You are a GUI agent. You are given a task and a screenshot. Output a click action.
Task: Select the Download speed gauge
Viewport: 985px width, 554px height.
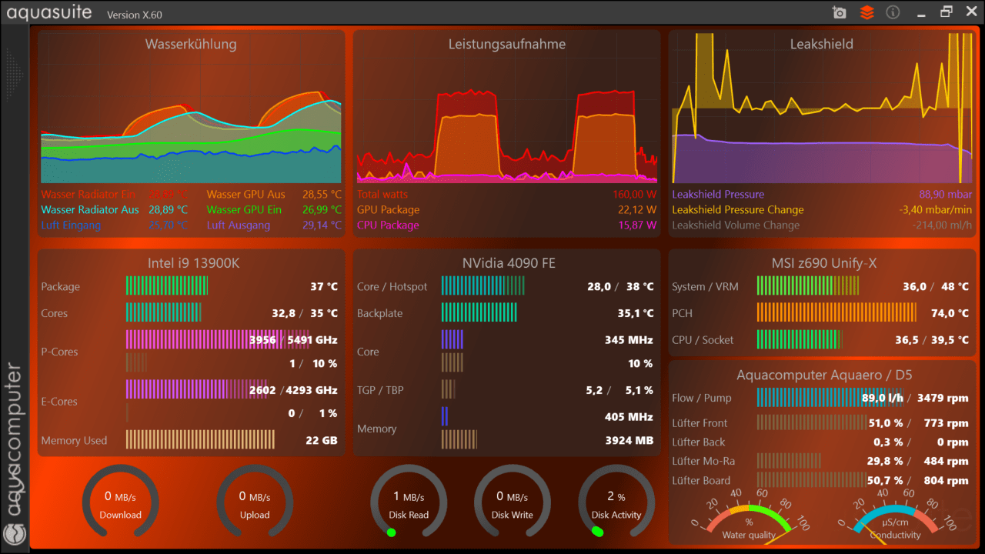point(121,502)
